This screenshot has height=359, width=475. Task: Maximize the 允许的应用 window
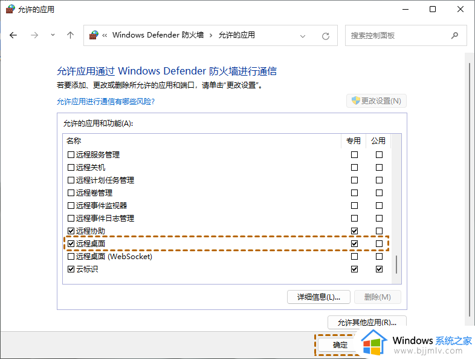click(x=433, y=10)
